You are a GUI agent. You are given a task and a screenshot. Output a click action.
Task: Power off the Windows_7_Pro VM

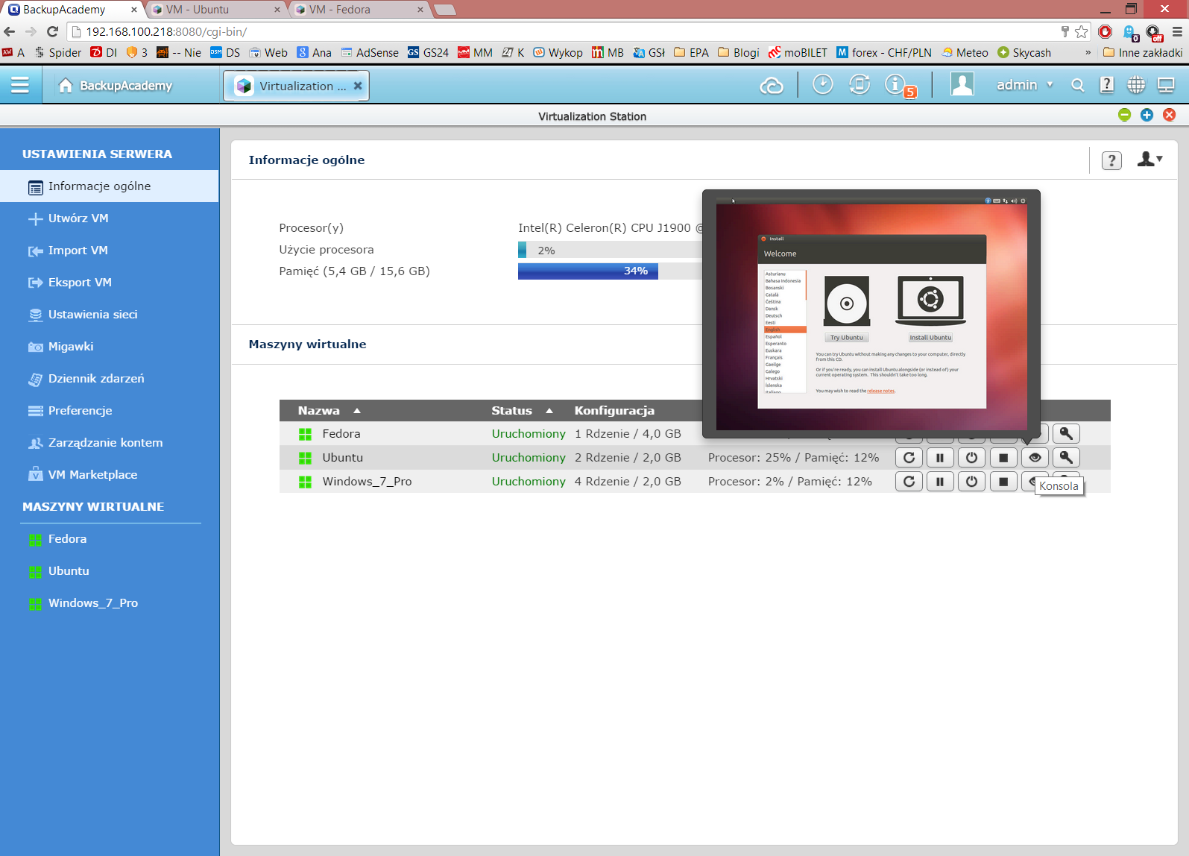click(971, 482)
